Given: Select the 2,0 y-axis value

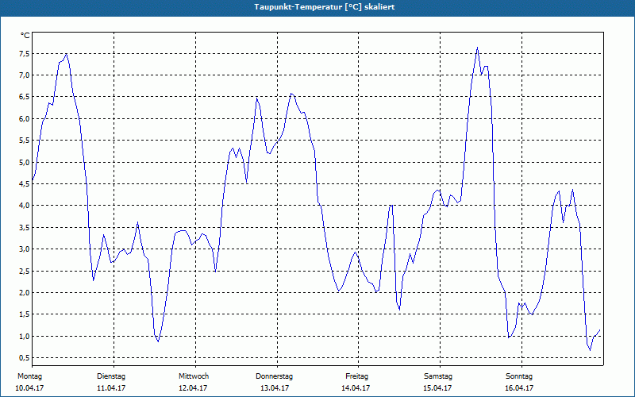Looking at the screenshot, I should click(25, 292).
